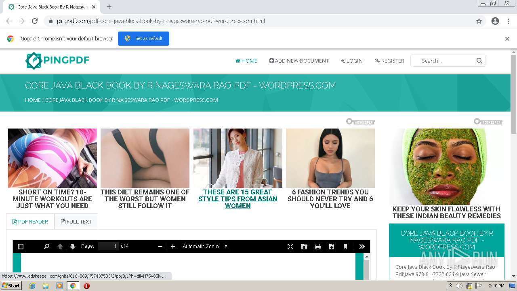Click Show desktop button in tray

(513, 286)
